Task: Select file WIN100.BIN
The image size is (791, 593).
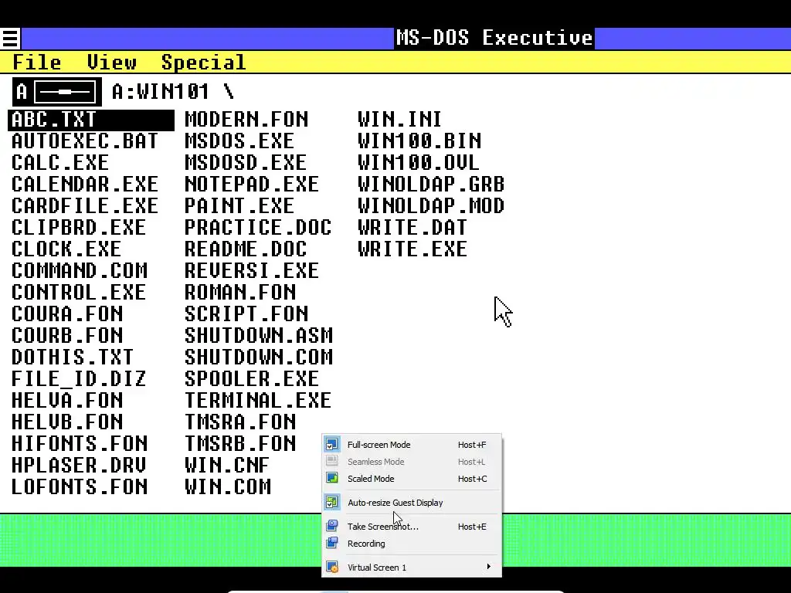Action: [x=419, y=141]
